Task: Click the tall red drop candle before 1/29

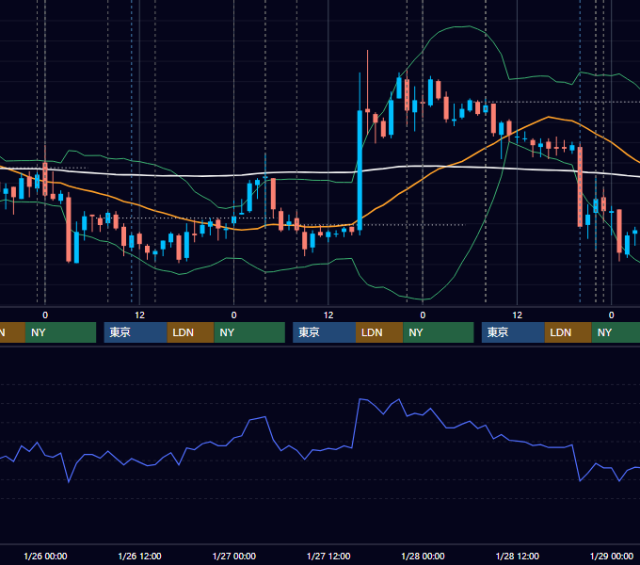Action: coord(580,186)
